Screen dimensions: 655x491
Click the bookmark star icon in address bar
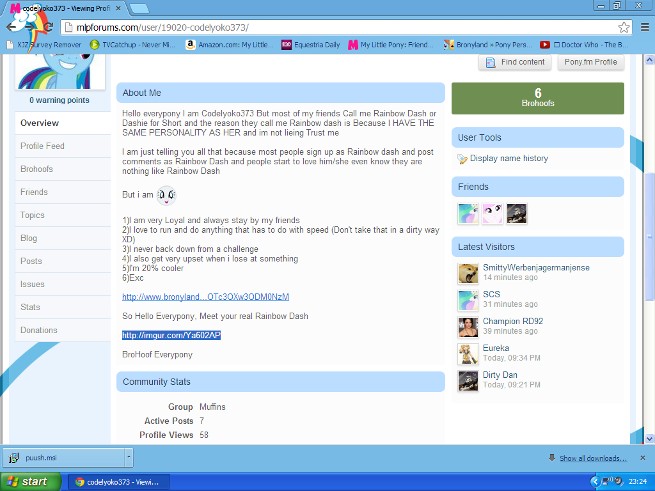tap(624, 27)
